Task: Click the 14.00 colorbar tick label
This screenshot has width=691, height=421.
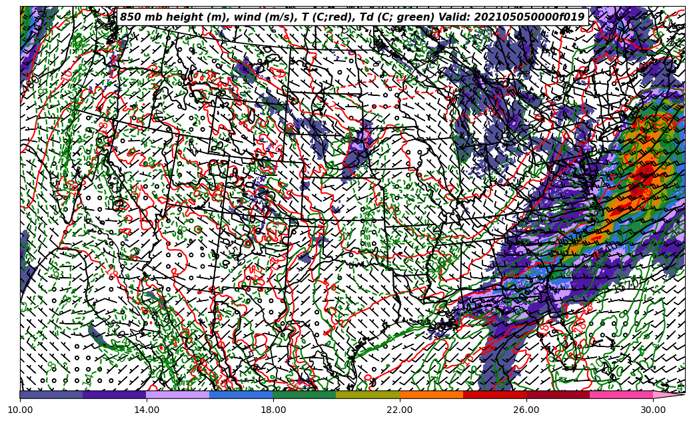Action: coord(147,410)
